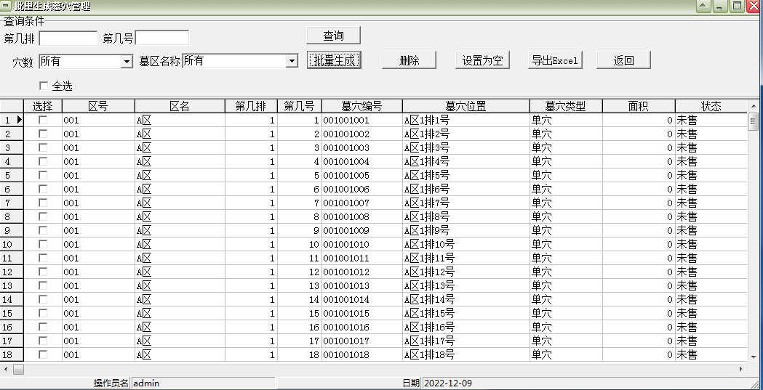Click the 区号 column header
The height and width of the screenshot is (390, 763).
tap(98, 106)
